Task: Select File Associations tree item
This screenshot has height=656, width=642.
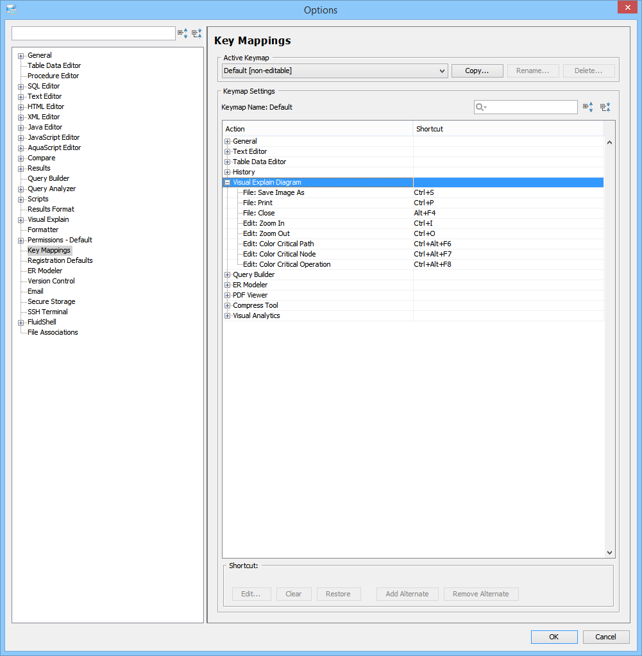Action: (53, 333)
